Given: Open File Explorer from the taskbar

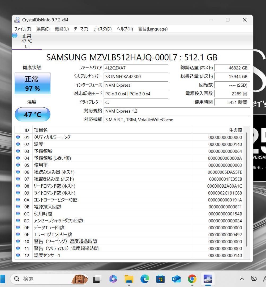Looking at the screenshot, I should (129, 279).
